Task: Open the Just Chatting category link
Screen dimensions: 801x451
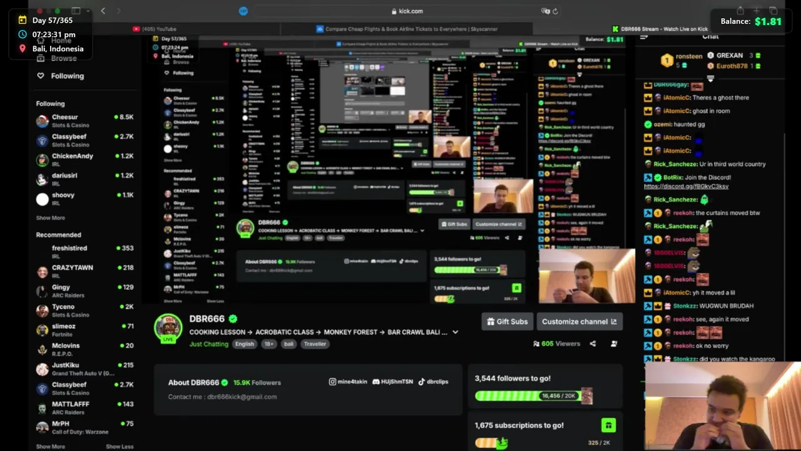Action: pos(208,344)
